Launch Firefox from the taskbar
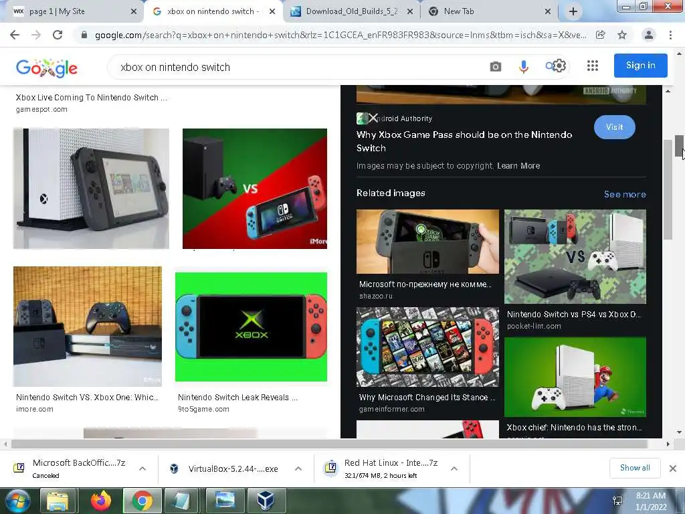The height and width of the screenshot is (514, 685). [x=101, y=501]
